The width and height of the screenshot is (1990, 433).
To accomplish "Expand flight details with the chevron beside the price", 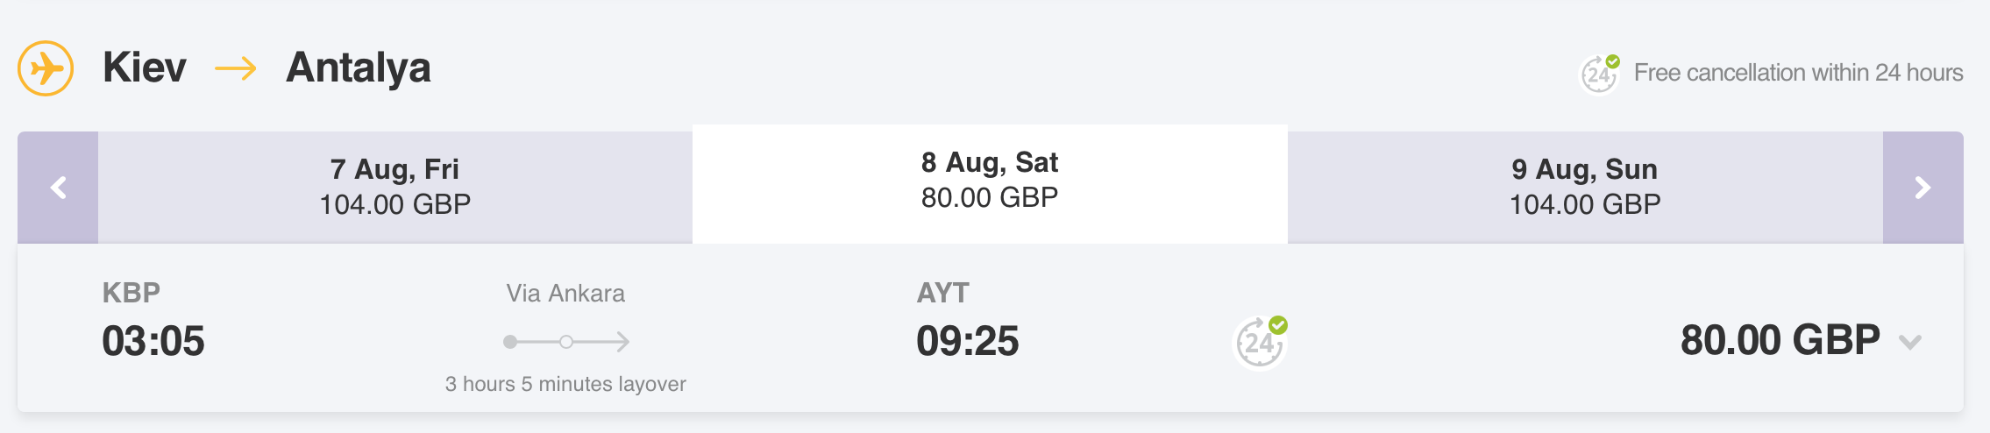I will 1910,342.
